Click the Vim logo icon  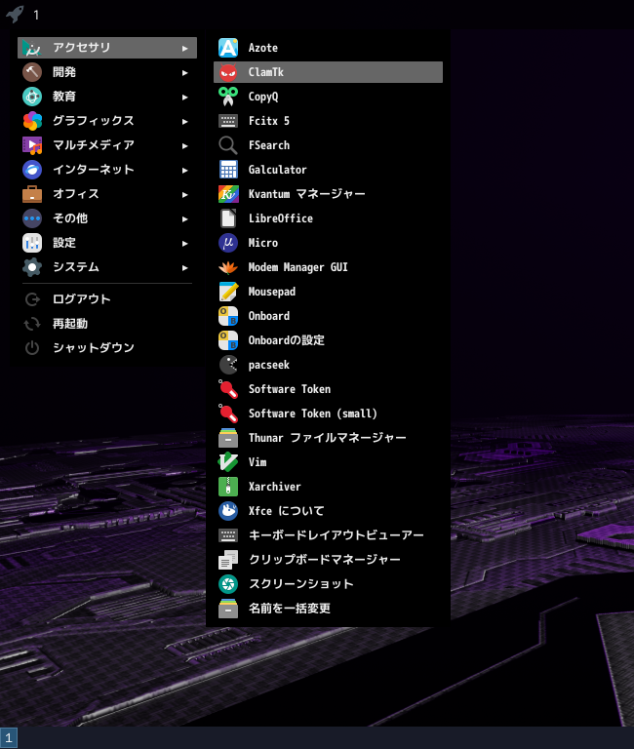228,462
